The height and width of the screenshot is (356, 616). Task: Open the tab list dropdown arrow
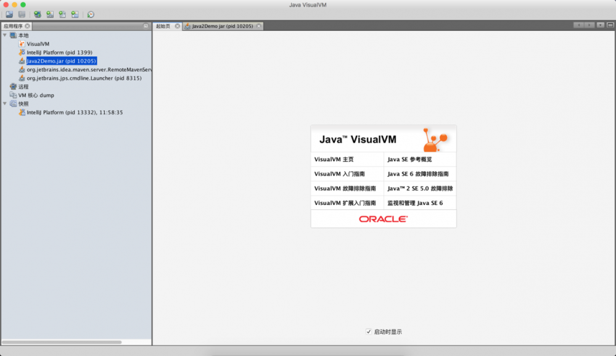click(601, 25)
